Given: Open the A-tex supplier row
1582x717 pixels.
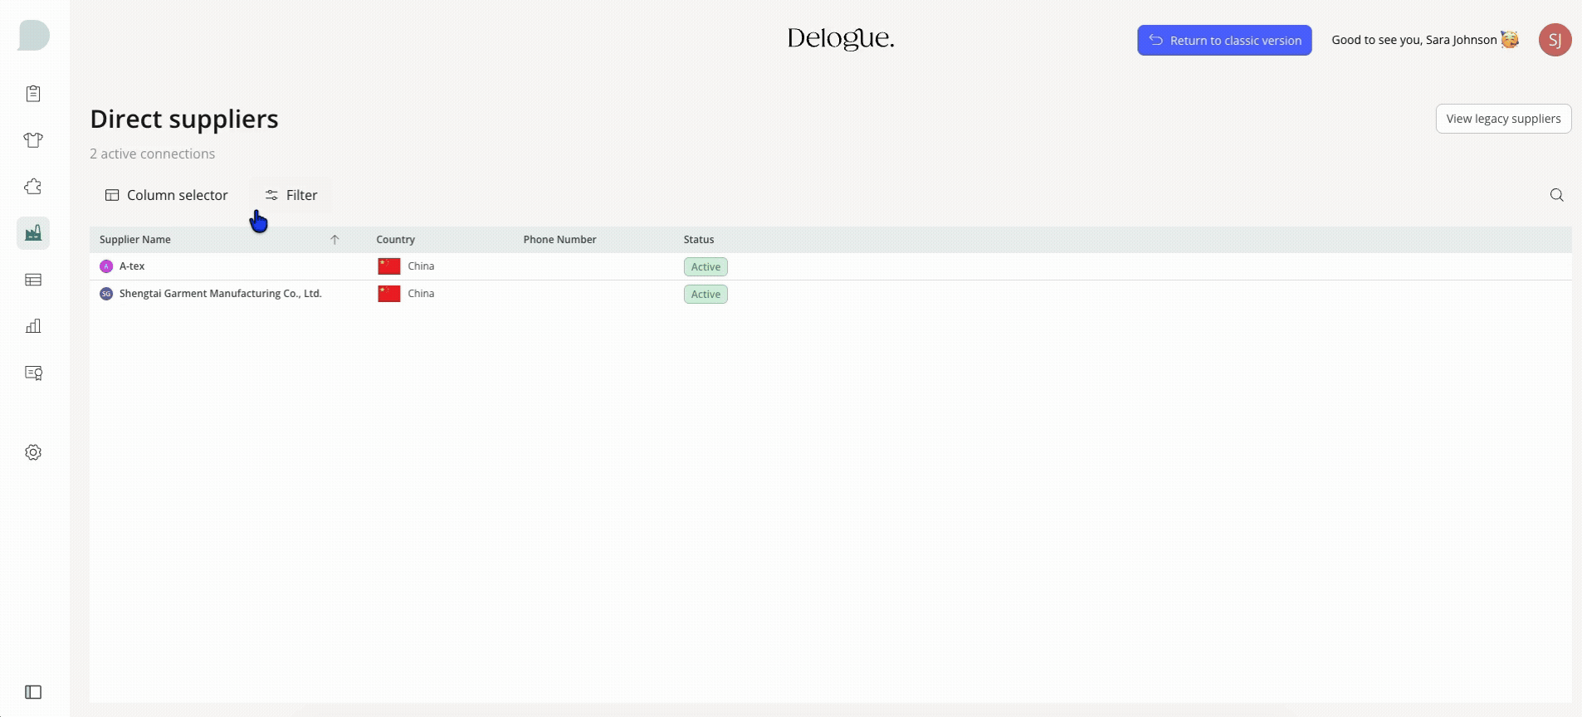Looking at the screenshot, I should (x=132, y=266).
